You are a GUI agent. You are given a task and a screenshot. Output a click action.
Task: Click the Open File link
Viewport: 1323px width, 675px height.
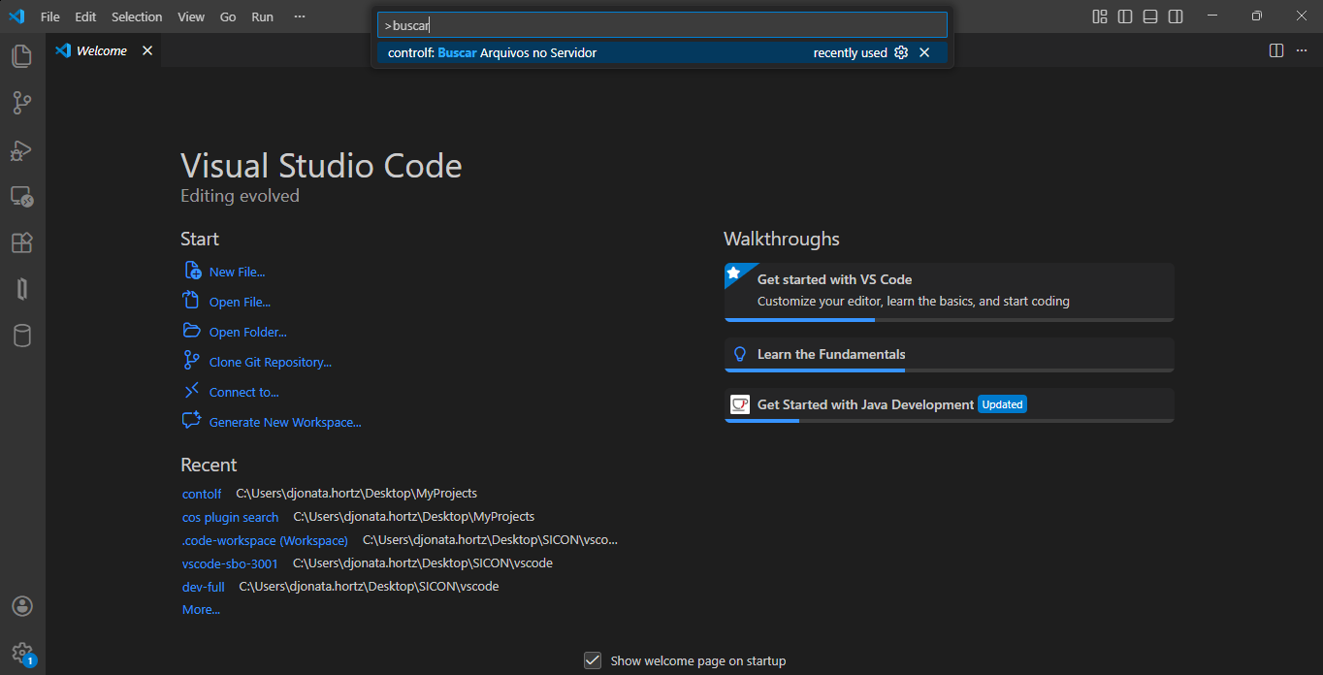(x=240, y=303)
